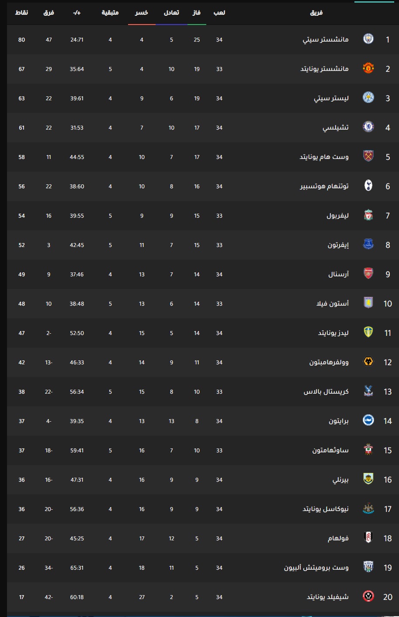
Task: Click the ليدز يونايتد team name
Action: (x=333, y=333)
